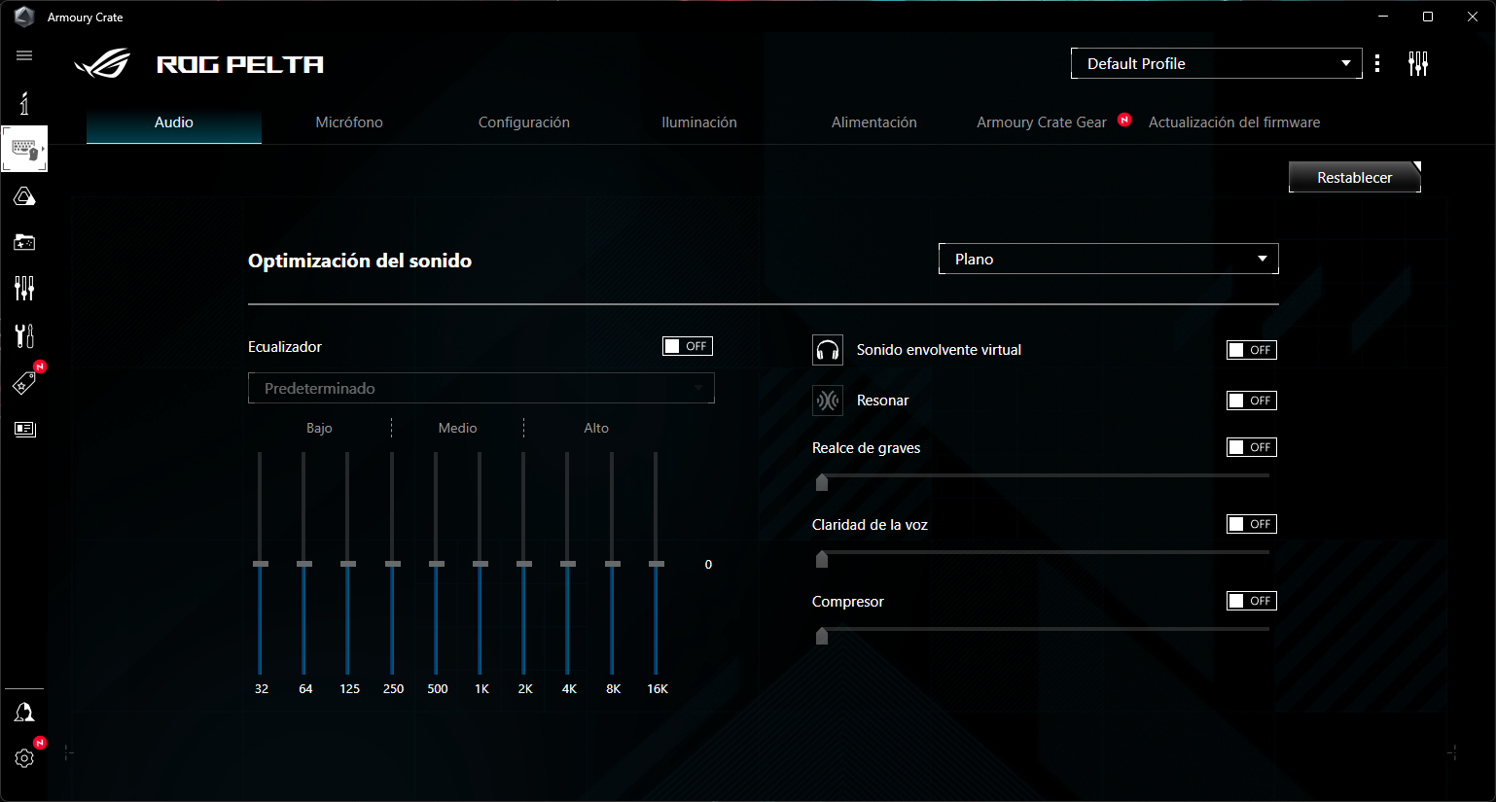Enable Realce de graves switch
The height and width of the screenshot is (802, 1496).
(1252, 447)
